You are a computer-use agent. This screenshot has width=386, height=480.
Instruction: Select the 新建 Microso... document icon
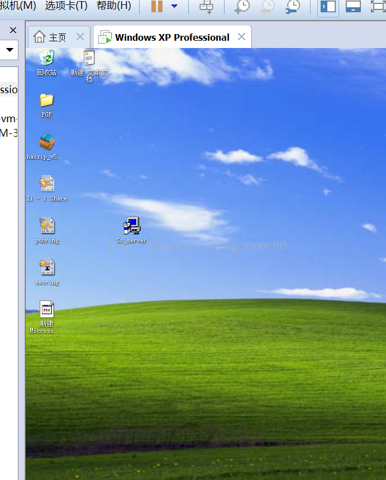46,310
